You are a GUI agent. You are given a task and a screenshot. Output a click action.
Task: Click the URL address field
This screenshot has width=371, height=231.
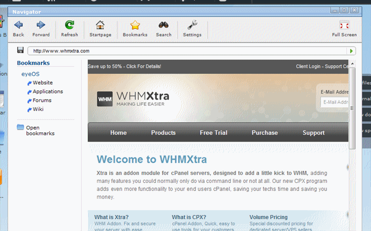tap(185, 51)
